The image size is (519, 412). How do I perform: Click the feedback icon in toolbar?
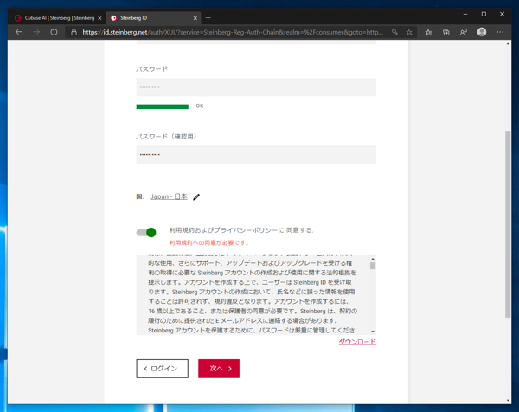(x=464, y=32)
